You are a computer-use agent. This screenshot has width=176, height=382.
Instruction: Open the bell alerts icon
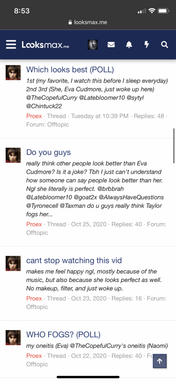pos(129,45)
